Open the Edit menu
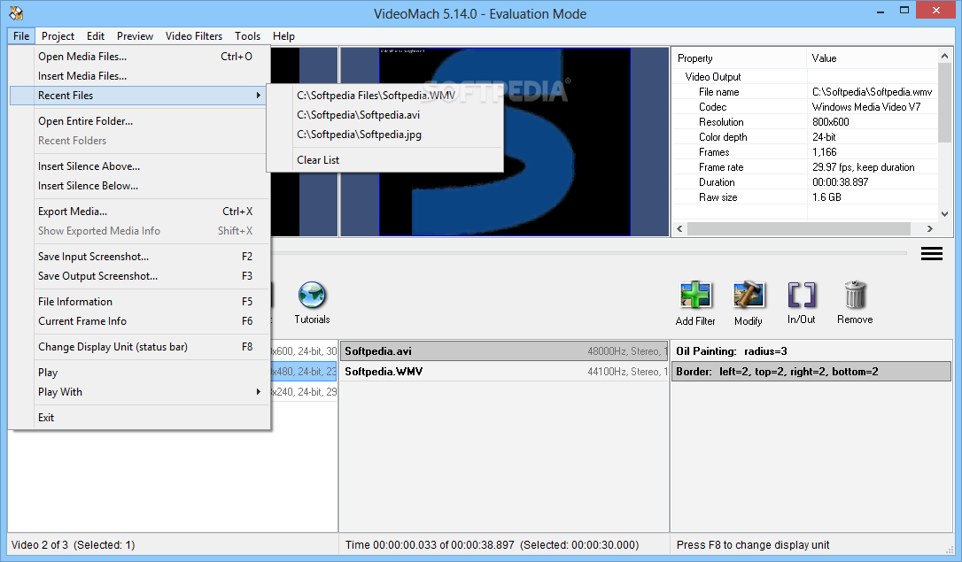The width and height of the screenshot is (962, 562). (x=95, y=36)
